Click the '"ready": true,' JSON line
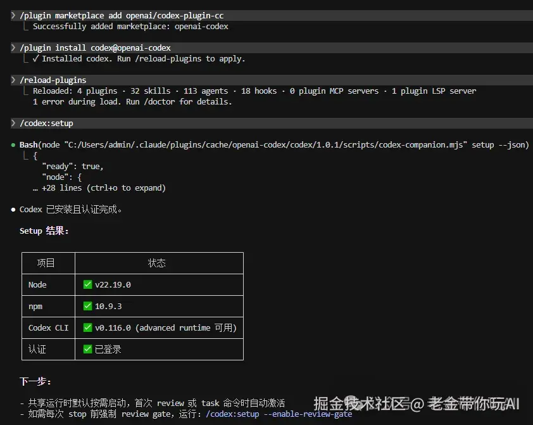Image resolution: width=533 pixels, height=425 pixels. point(72,166)
